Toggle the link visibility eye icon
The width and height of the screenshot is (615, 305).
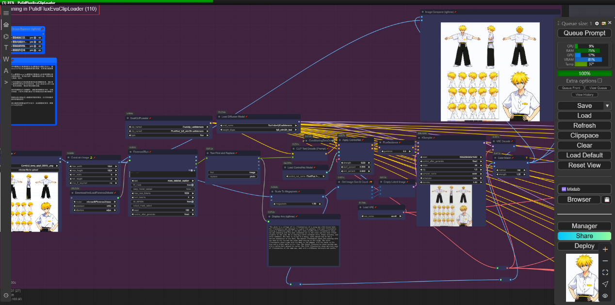tap(605, 296)
